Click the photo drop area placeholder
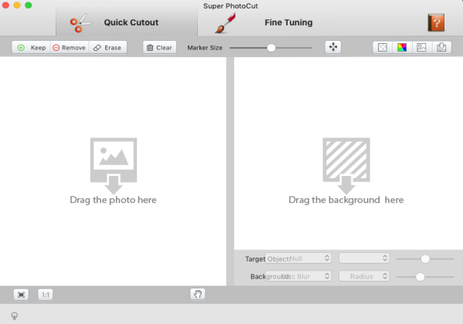Screen dimensions: 463x324 114,166
